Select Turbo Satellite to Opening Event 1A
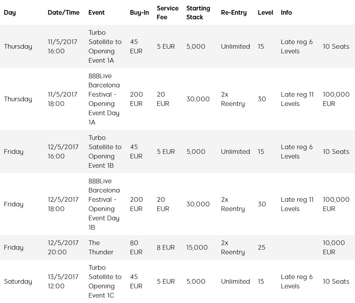The image size is (355, 303). pyautogui.click(x=105, y=46)
